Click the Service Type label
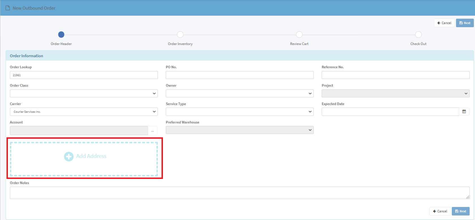 176,104
